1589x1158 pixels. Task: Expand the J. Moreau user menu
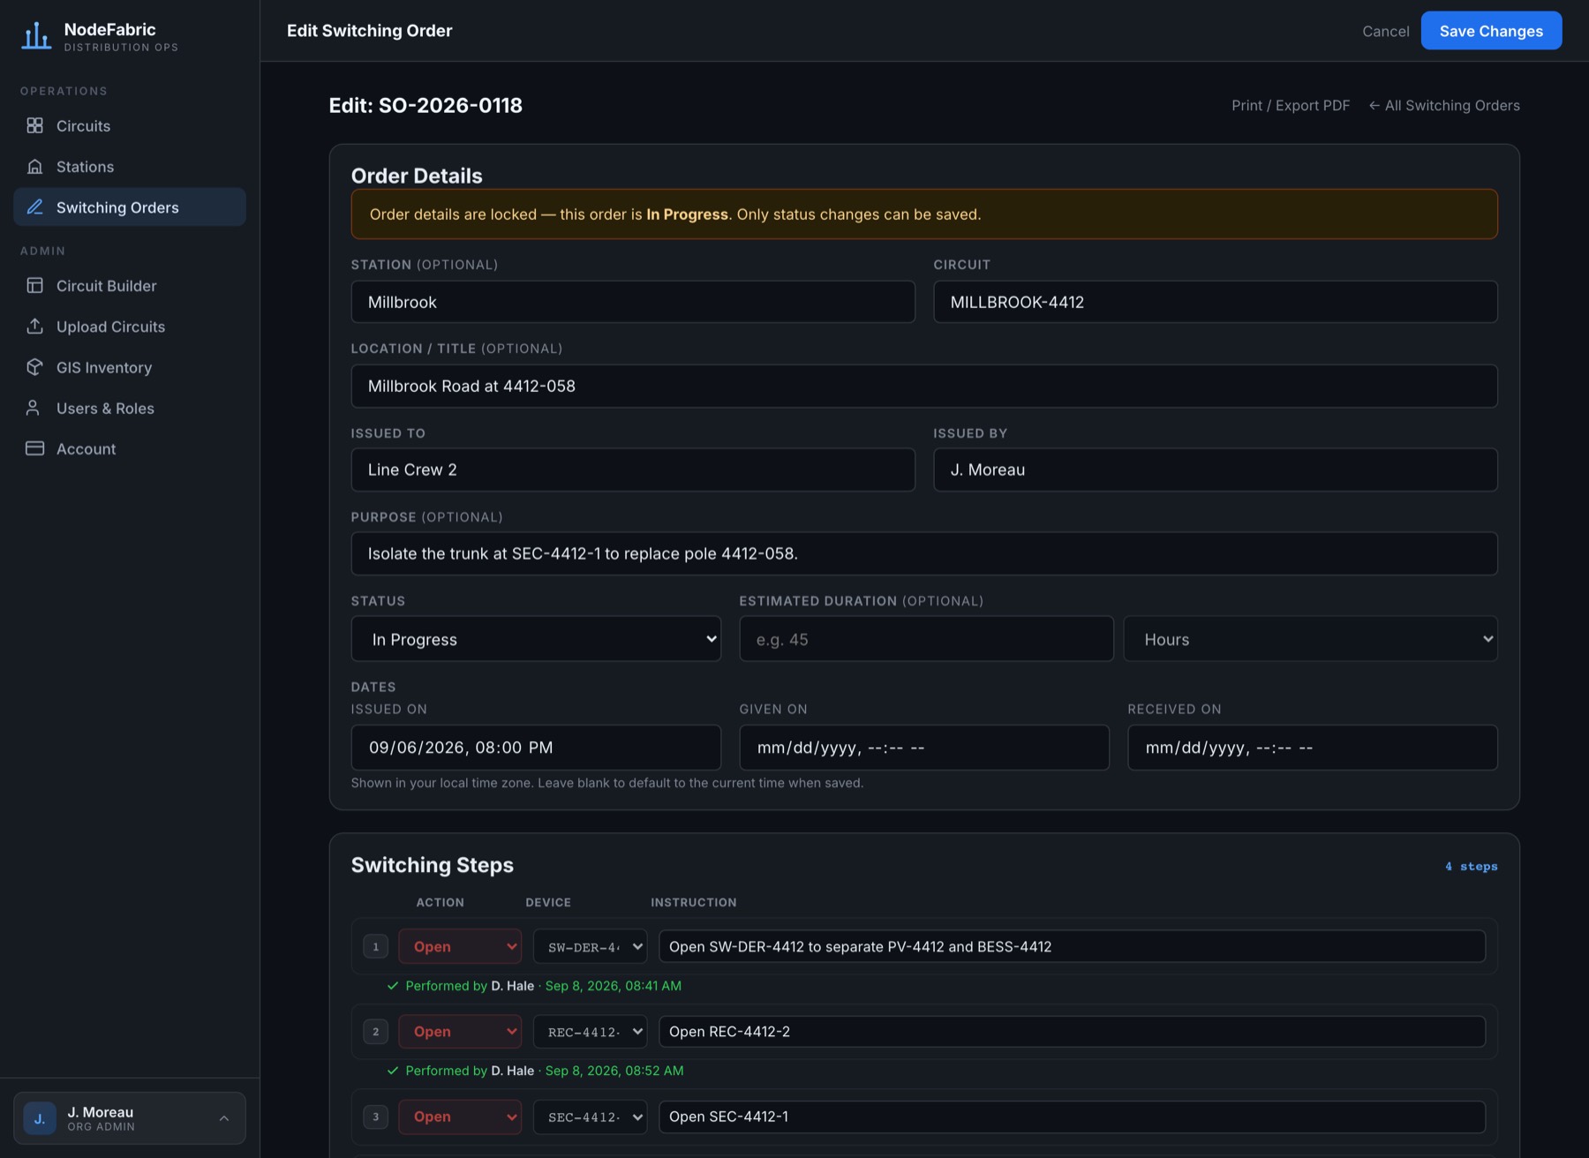click(x=130, y=1118)
